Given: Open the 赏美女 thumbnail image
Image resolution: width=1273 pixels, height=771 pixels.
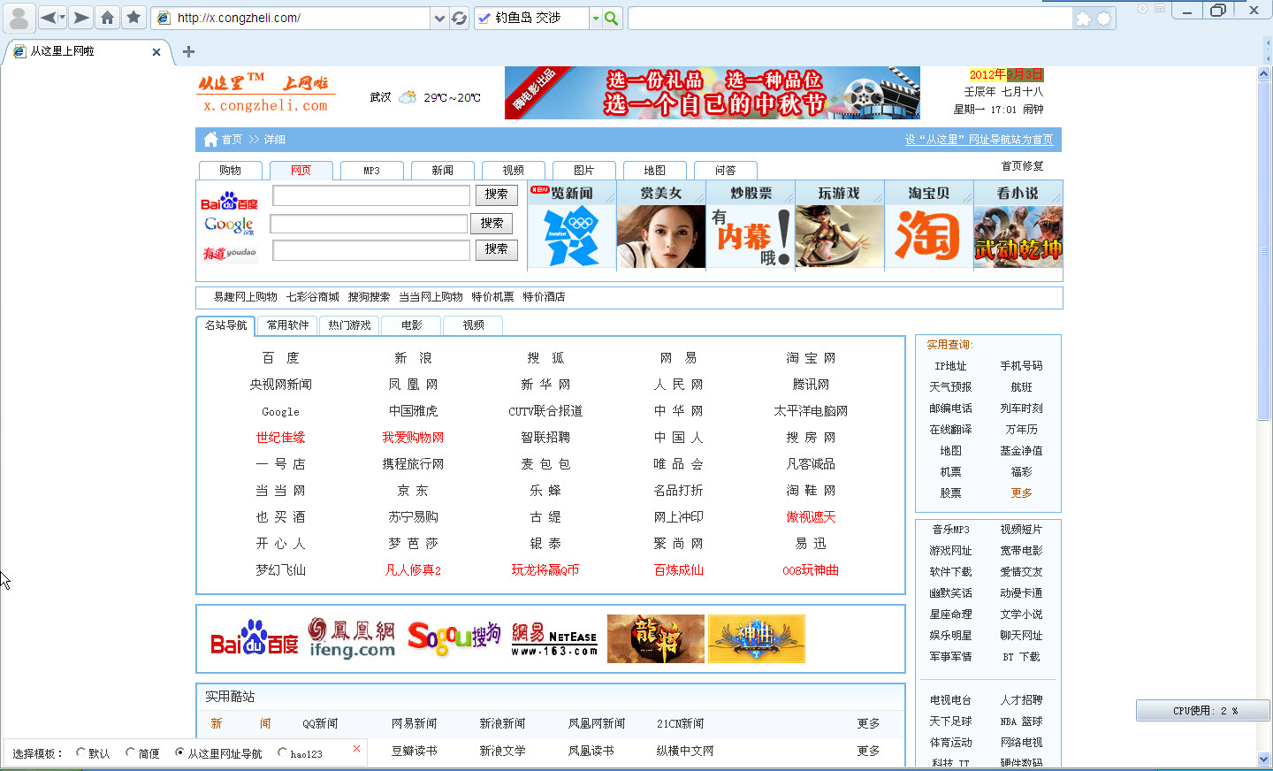Looking at the screenshot, I should pos(661,236).
